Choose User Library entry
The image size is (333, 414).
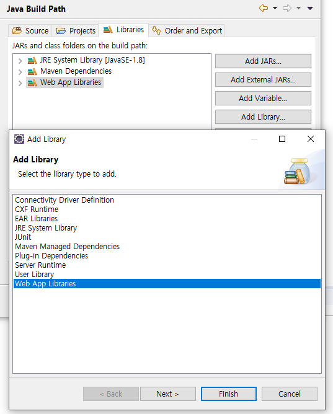point(167,275)
